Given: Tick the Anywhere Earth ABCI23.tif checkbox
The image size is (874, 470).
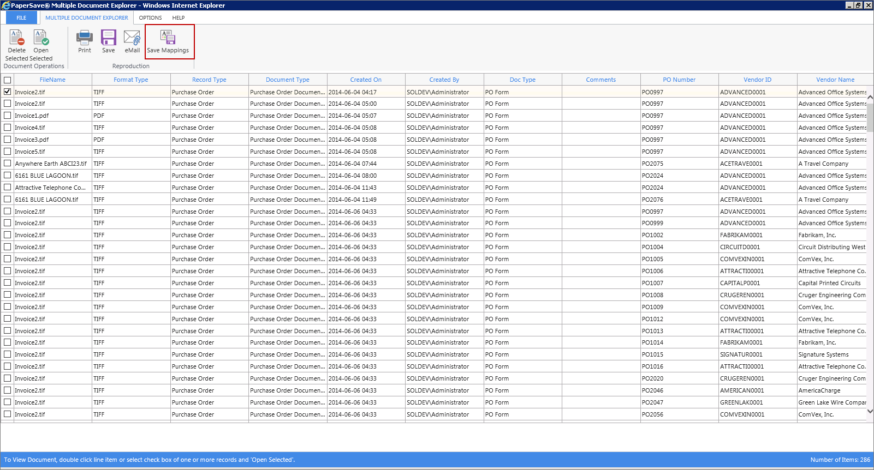Looking at the screenshot, I should pos(8,163).
